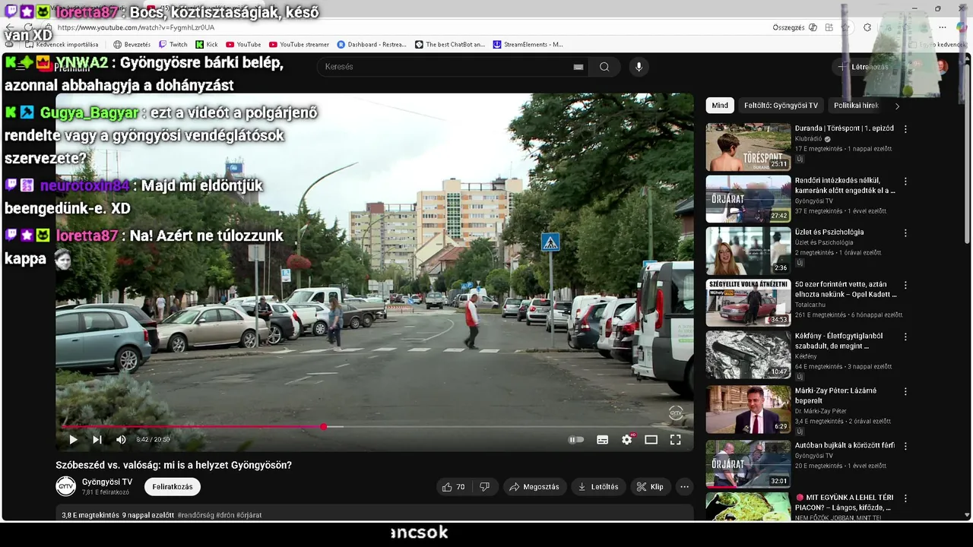Open the Autóban bujkált körözött férfi video
This screenshot has height=547, width=973.
(x=845, y=445)
